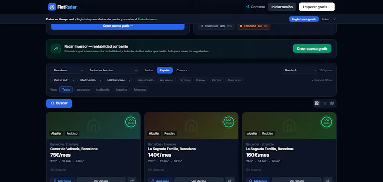383x182 pixels.
Task: Toggle the Garaje filter
Action: click(200, 80)
